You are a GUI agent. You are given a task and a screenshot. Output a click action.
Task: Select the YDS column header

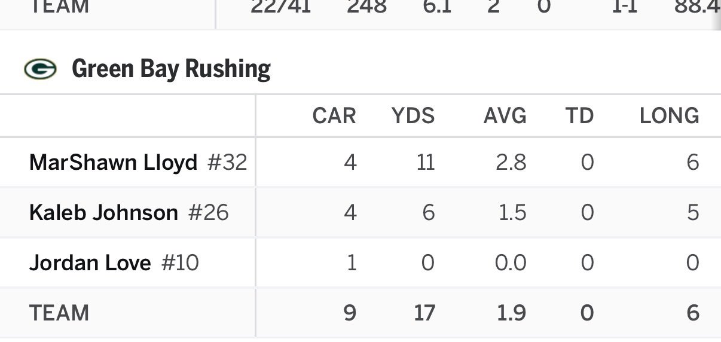pyautogui.click(x=413, y=115)
